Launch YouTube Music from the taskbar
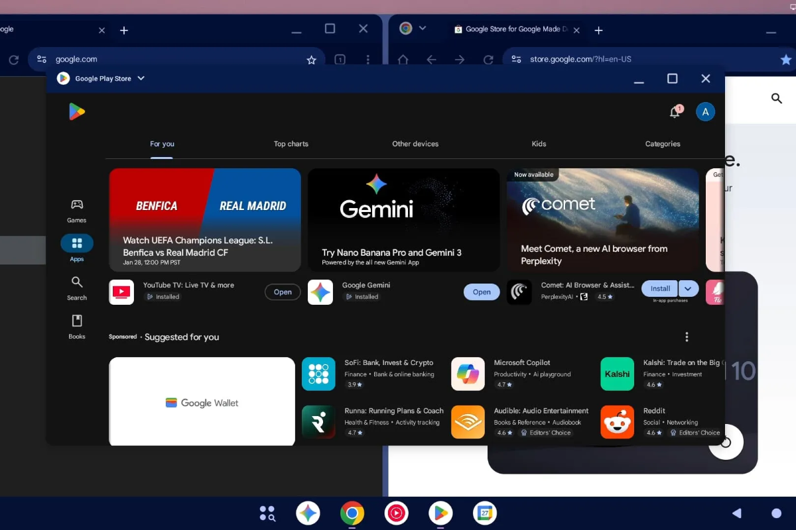This screenshot has width=796, height=530. pyautogui.click(x=396, y=513)
